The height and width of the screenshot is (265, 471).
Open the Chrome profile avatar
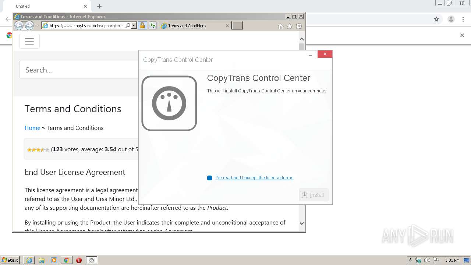451,19
